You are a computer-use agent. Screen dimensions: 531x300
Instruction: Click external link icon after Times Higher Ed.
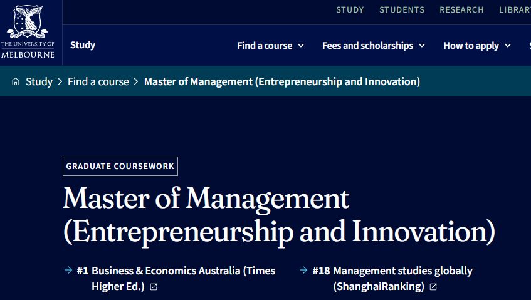pos(154,287)
